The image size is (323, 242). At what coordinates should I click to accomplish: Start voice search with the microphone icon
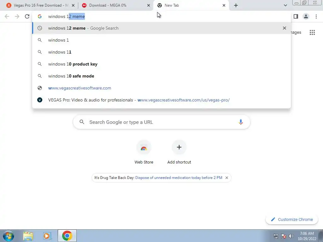[241, 122]
